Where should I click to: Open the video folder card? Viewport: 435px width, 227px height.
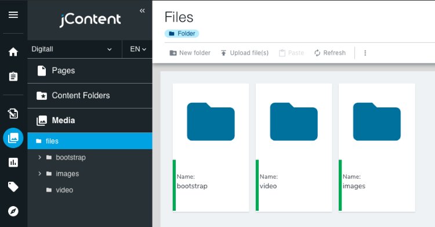click(294, 147)
